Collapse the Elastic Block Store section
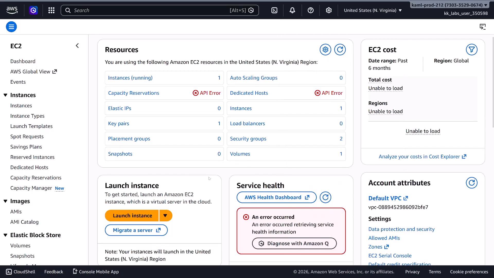 click(x=5, y=235)
